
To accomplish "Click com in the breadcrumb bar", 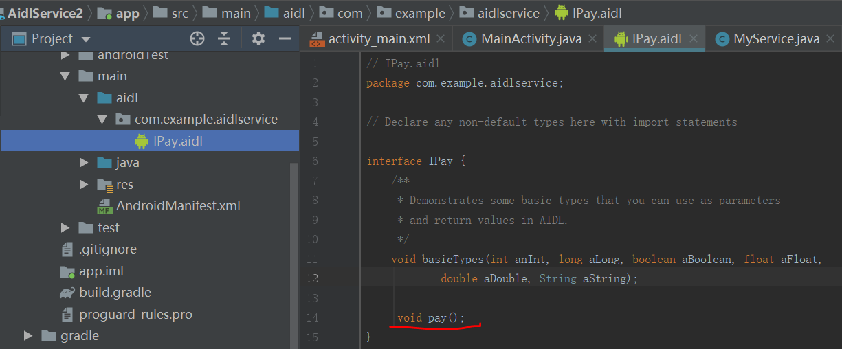I will tap(350, 12).
